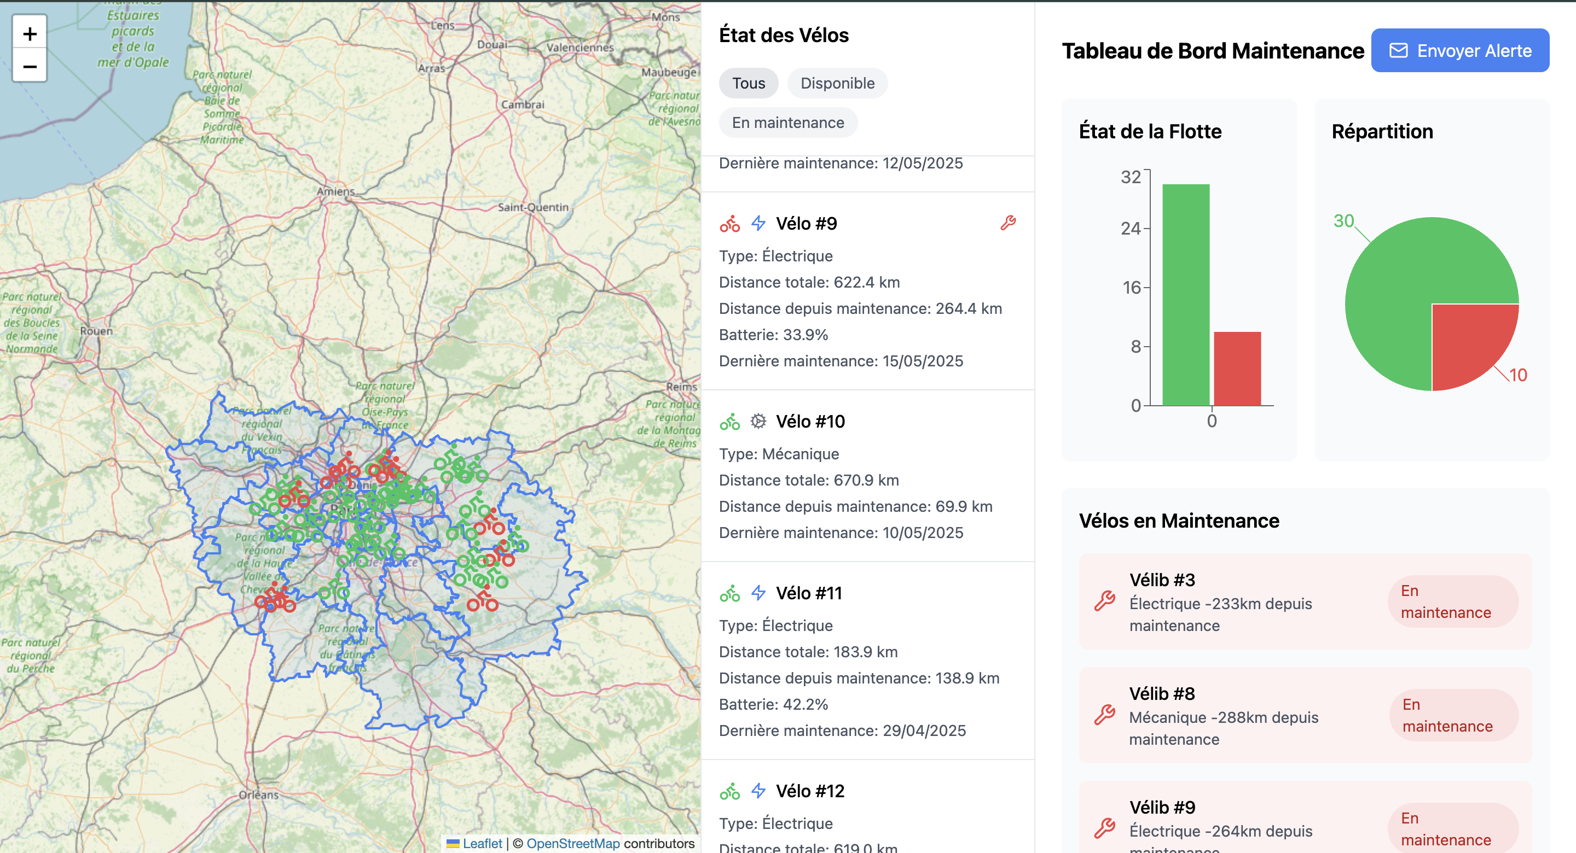Click the gear icon next to Vélo #10

(757, 420)
